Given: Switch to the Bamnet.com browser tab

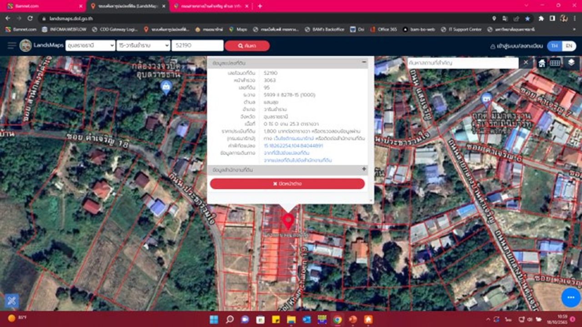Looking at the screenshot, I should coord(43,6).
